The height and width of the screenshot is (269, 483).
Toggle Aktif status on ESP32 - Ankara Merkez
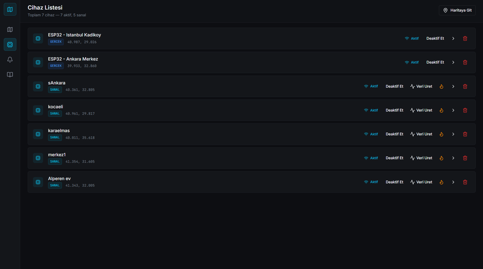pos(412,62)
